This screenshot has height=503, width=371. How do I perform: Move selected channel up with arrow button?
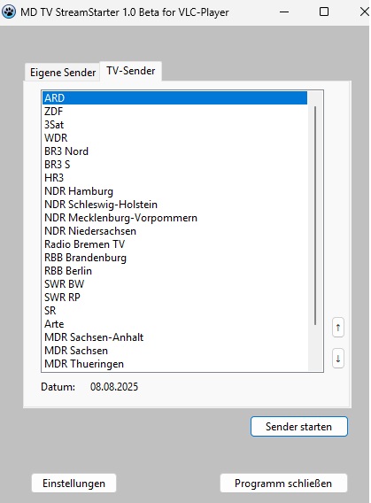(338, 328)
